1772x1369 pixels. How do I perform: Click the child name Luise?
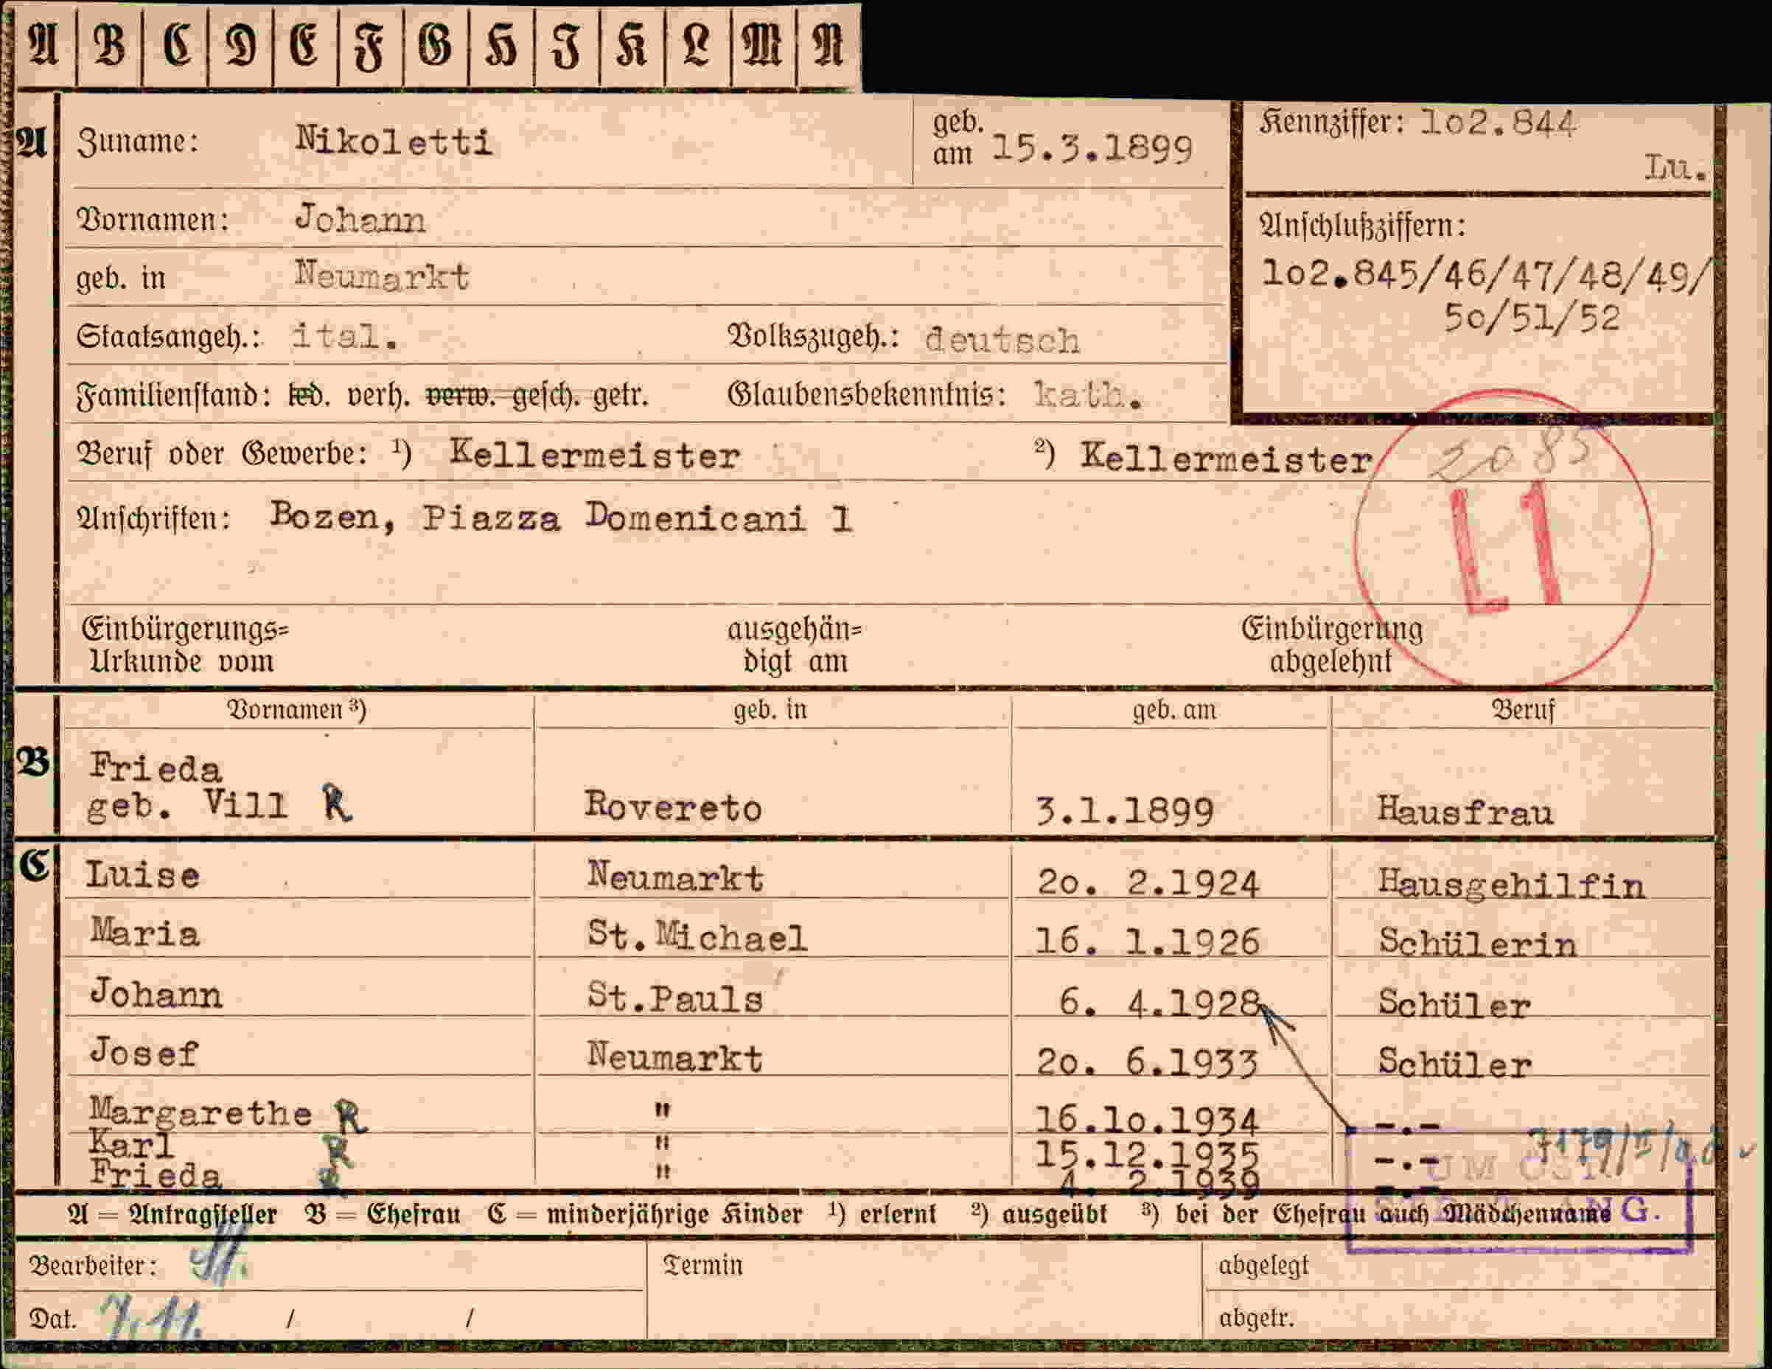[x=142, y=875]
